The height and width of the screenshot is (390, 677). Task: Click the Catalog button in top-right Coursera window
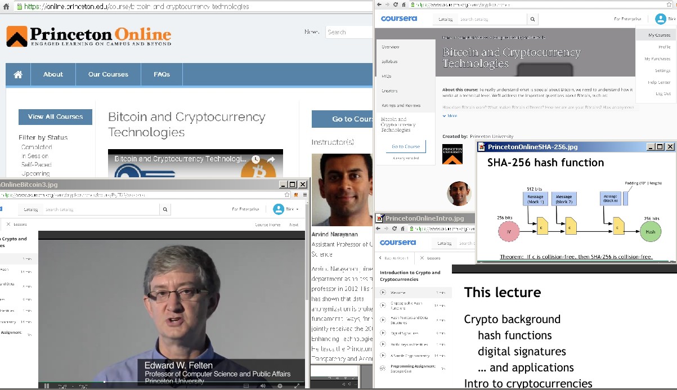(445, 19)
